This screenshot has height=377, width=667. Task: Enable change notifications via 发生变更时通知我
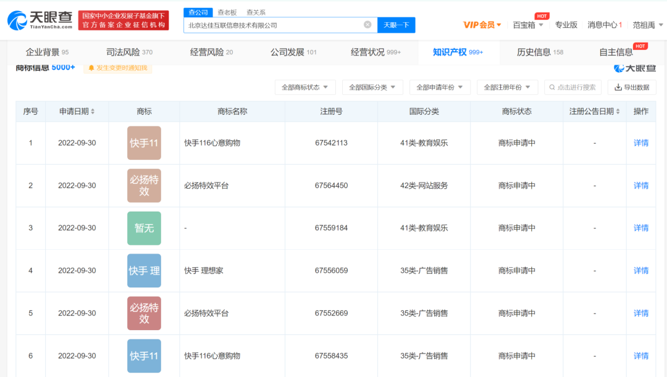pos(117,69)
